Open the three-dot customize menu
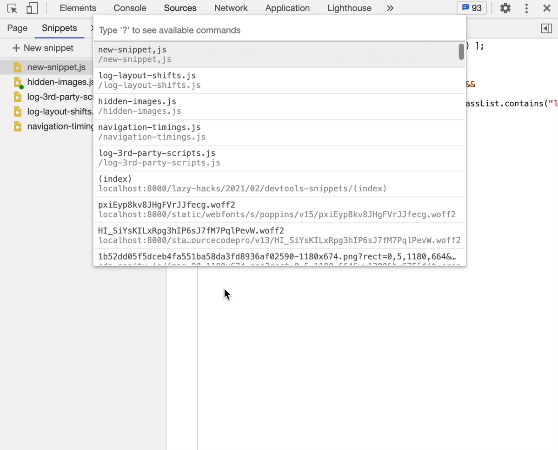 pos(526,8)
